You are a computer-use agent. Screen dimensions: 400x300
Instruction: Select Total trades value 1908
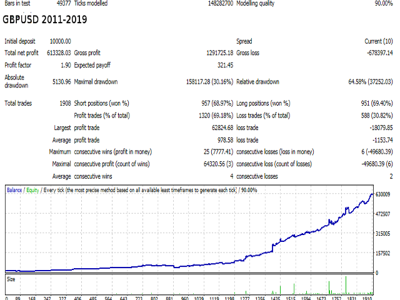[65, 103]
